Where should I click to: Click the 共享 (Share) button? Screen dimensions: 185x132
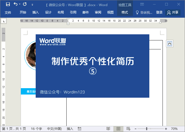coord(173,12)
